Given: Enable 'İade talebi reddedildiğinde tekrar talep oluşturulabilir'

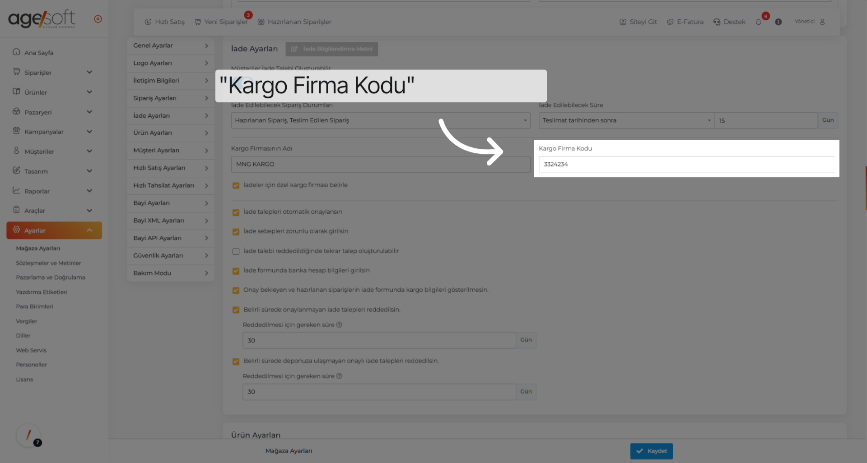Looking at the screenshot, I should tap(236, 252).
